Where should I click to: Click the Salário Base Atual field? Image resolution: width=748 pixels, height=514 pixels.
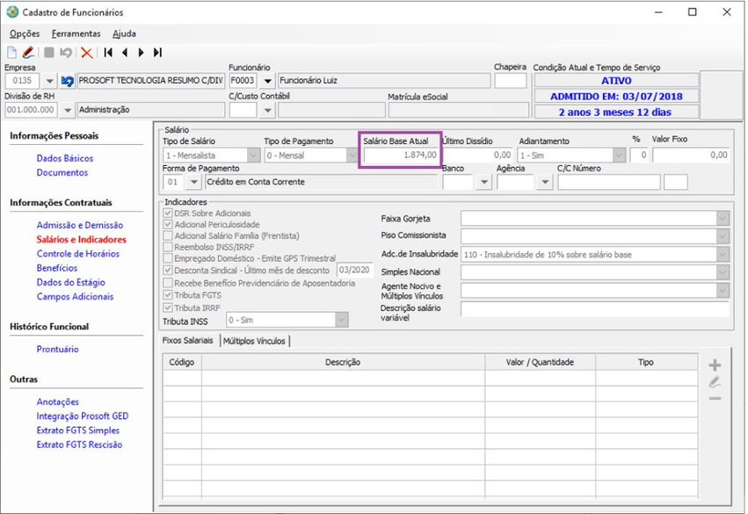click(x=401, y=156)
